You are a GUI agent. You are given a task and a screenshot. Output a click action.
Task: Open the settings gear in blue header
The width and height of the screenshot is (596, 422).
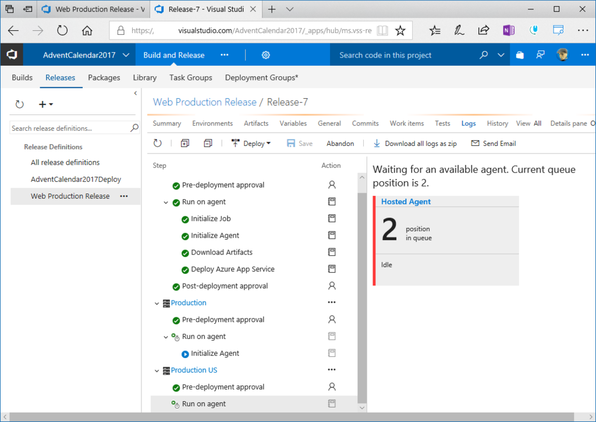pyautogui.click(x=265, y=55)
